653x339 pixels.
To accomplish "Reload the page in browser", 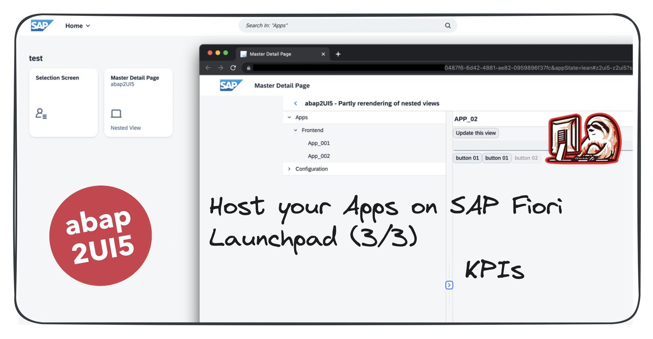I will tap(233, 68).
